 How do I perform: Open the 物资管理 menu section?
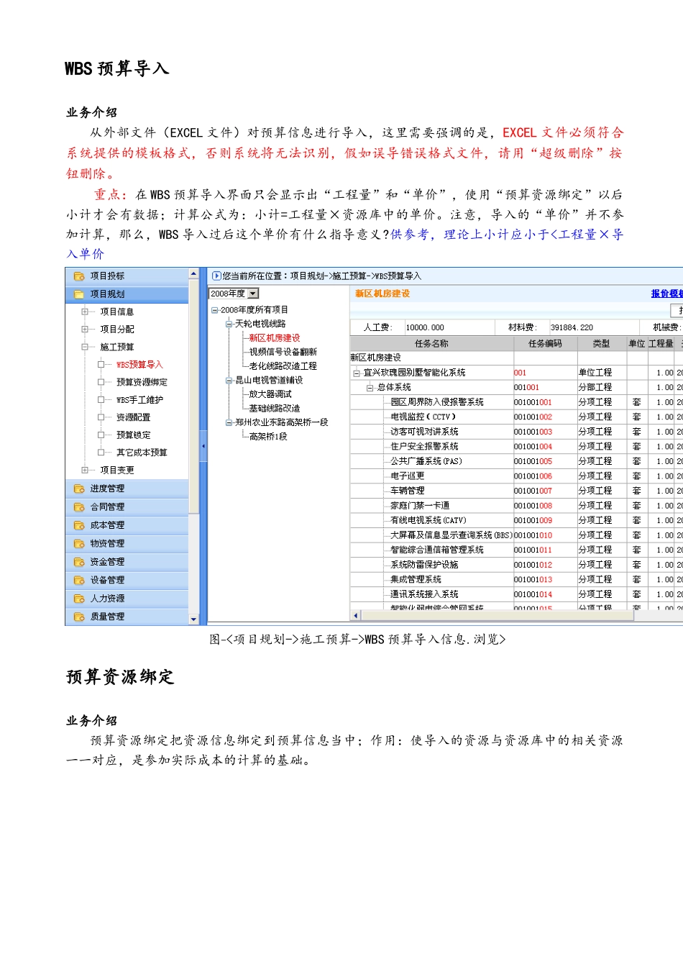coord(127,544)
